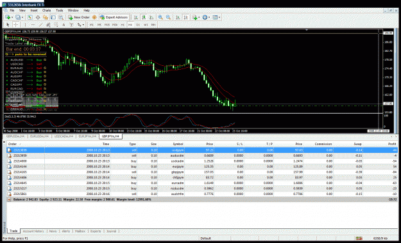
Task: Switch timeframe to M15
Action: coord(107,25)
